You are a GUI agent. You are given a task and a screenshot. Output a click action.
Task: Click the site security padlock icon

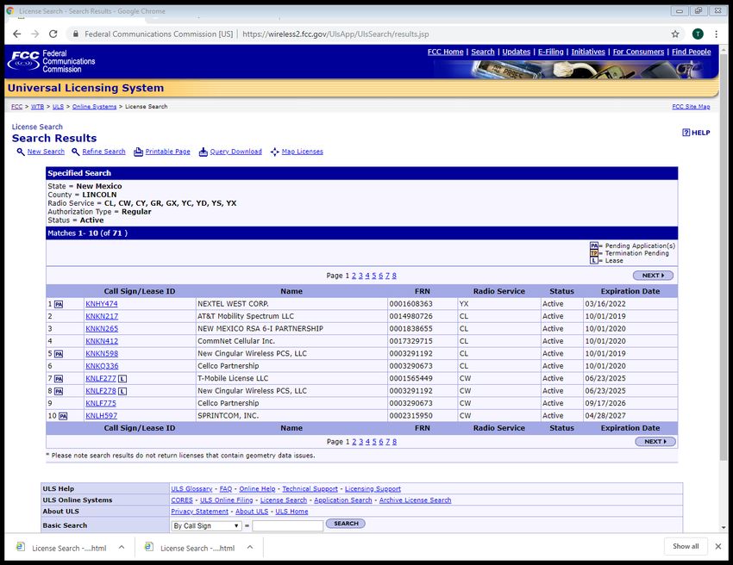click(x=76, y=34)
